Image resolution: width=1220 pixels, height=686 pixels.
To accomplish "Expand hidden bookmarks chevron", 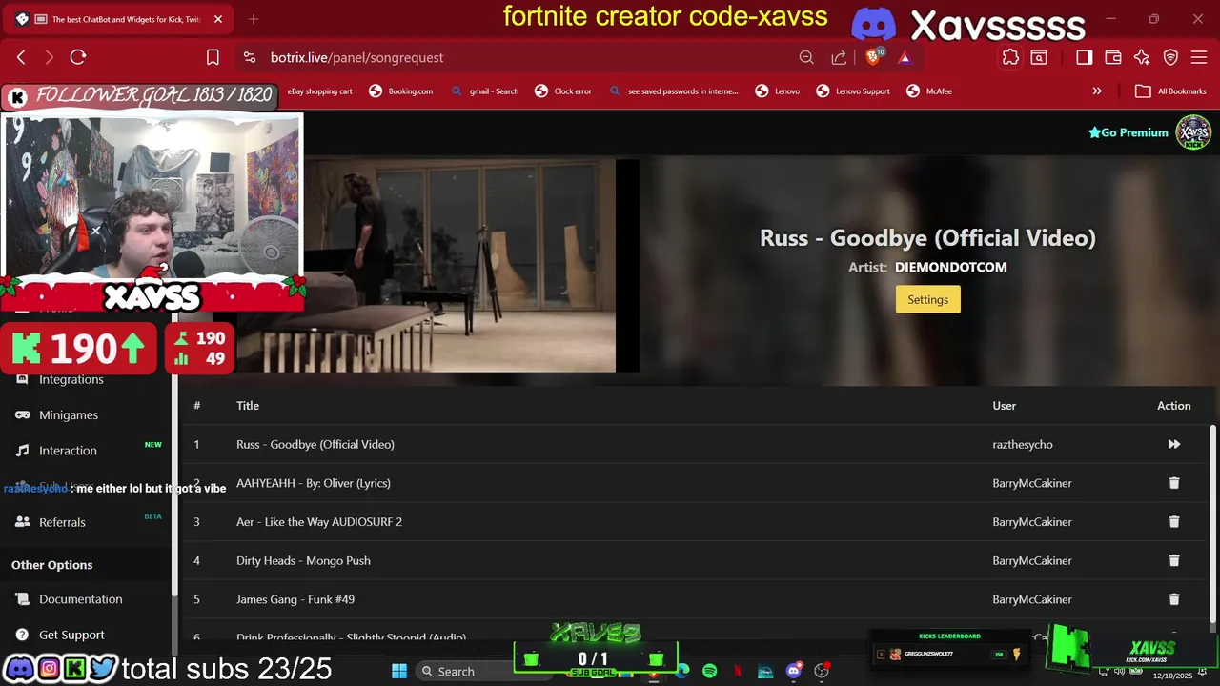I will (x=1097, y=91).
